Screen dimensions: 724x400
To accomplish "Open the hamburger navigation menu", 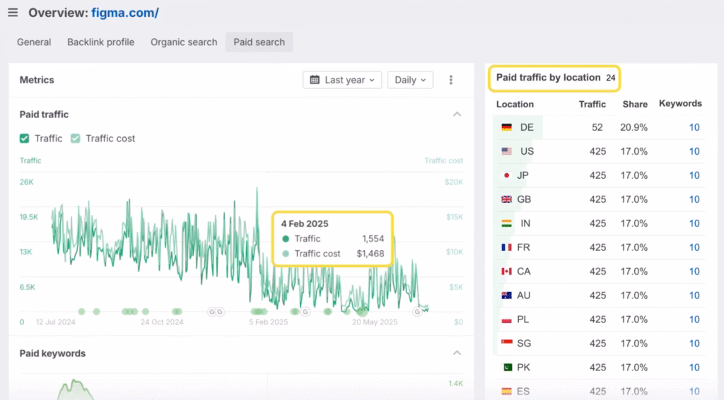I will point(13,13).
